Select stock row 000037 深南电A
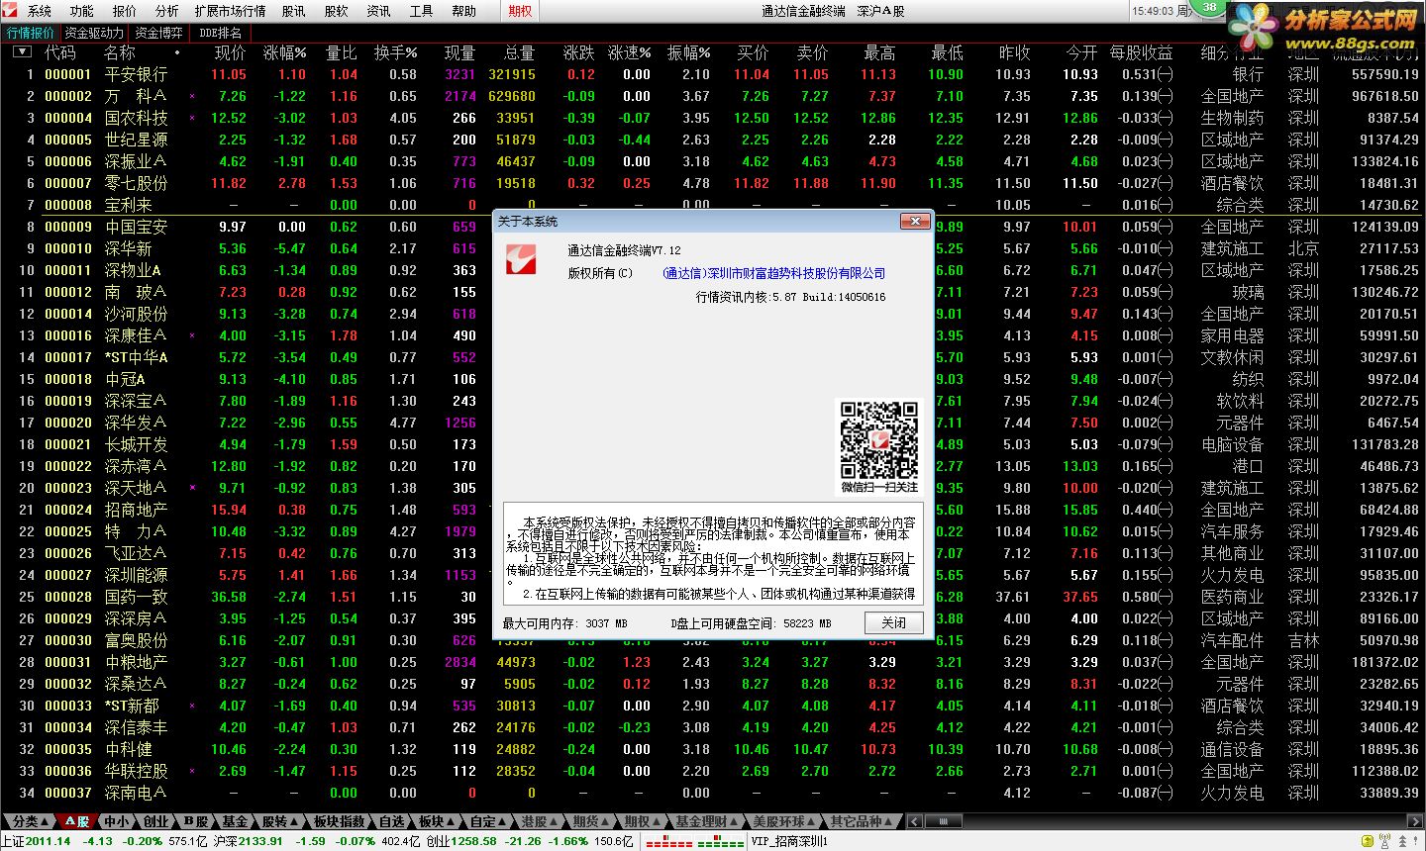 coord(713,793)
